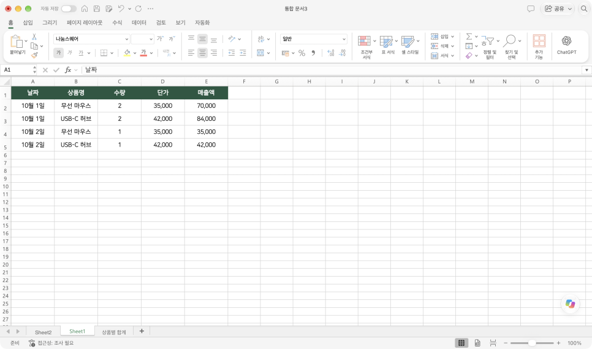The height and width of the screenshot is (349, 592).
Task: Increase font size icon
Action: click(161, 39)
